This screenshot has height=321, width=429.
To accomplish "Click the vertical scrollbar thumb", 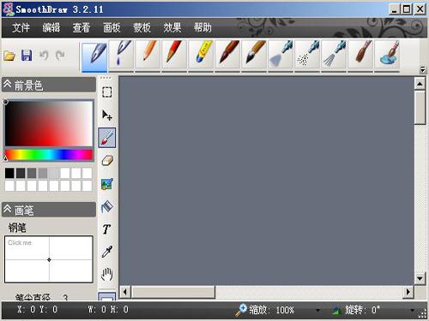I will point(420,108).
